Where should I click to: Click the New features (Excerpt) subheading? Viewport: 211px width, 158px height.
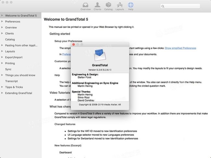click(x=68, y=145)
